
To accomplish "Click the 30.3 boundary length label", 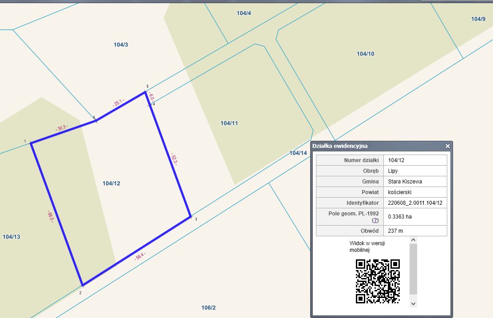I will coord(62,128).
